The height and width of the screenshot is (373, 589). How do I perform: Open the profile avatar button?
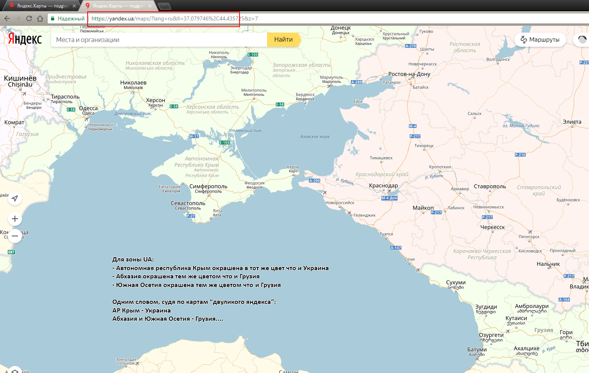click(x=582, y=40)
